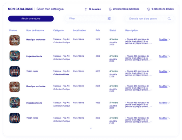Click first 260€ price
This screenshot has height=140, width=182.
click(x=98, y=39)
